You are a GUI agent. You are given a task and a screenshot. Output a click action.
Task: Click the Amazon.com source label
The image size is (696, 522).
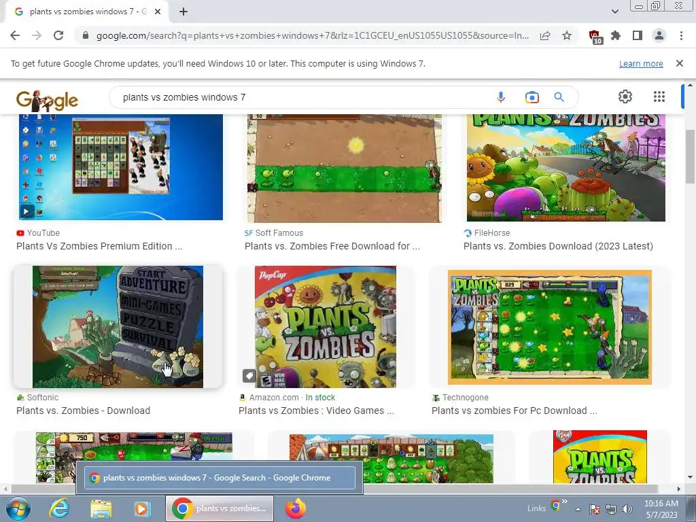274,397
